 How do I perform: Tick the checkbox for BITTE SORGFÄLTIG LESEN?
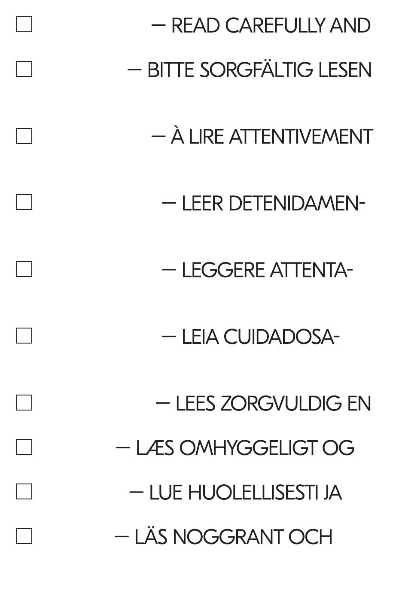click(x=24, y=69)
